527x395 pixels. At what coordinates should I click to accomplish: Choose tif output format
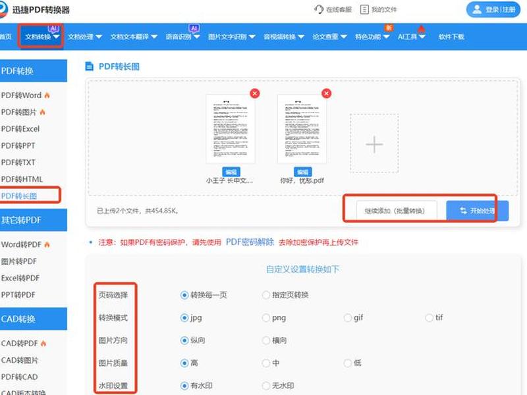click(430, 318)
